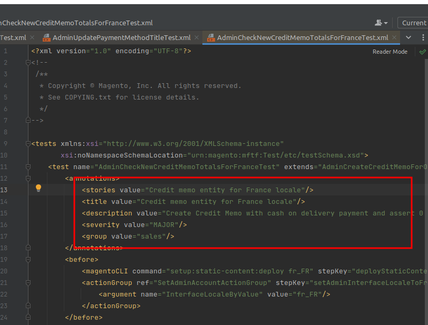
Task: Collapse fold marker at comment end line 7
Action: pos(28,120)
